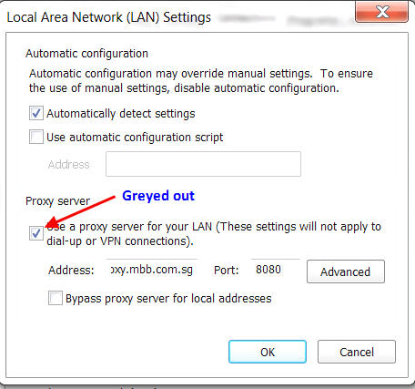Open Advanced proxy settings
This screenshot has width=415, height=389.
[x=346, y=271]
